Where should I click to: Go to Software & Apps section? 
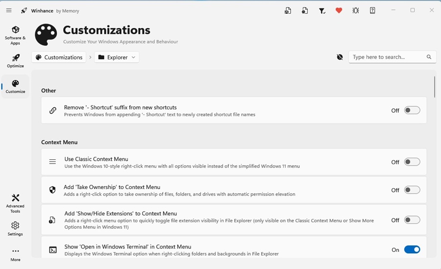[x=15, y=34]
